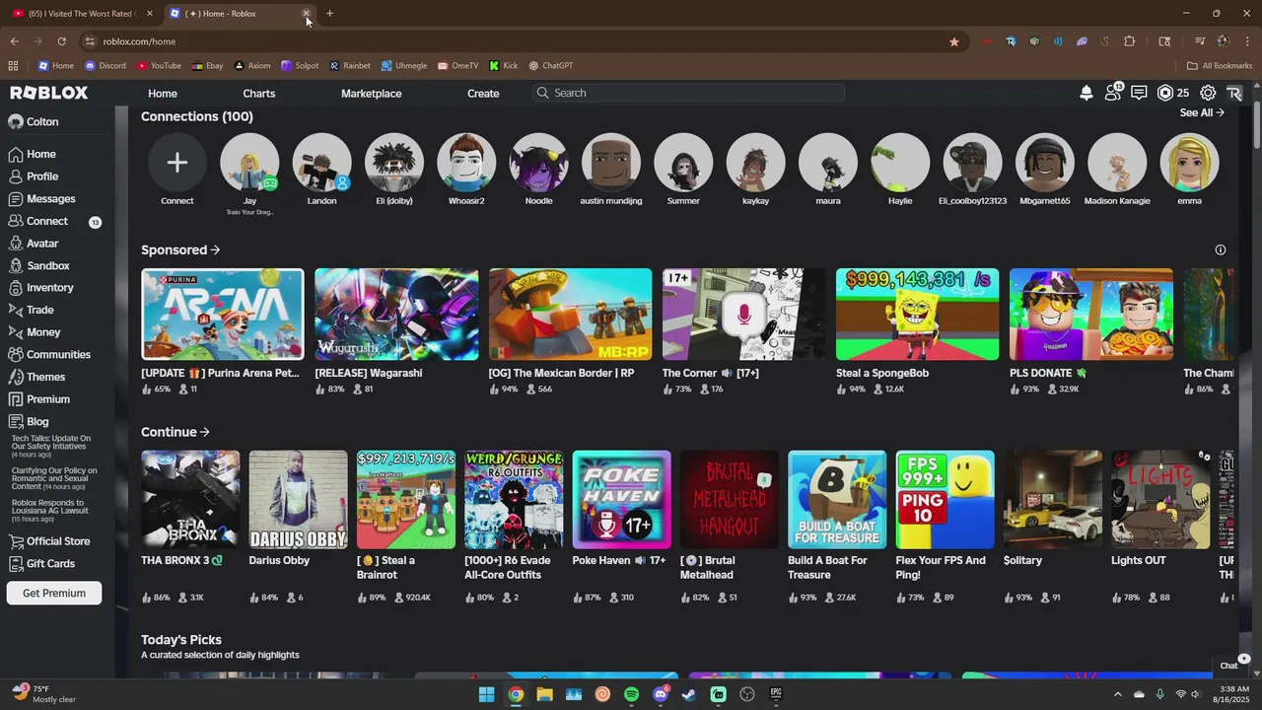Open OBS Studio from the taskbar
Screen dimensions: 1262x710
pyautogui.click(x=747, y=694)
